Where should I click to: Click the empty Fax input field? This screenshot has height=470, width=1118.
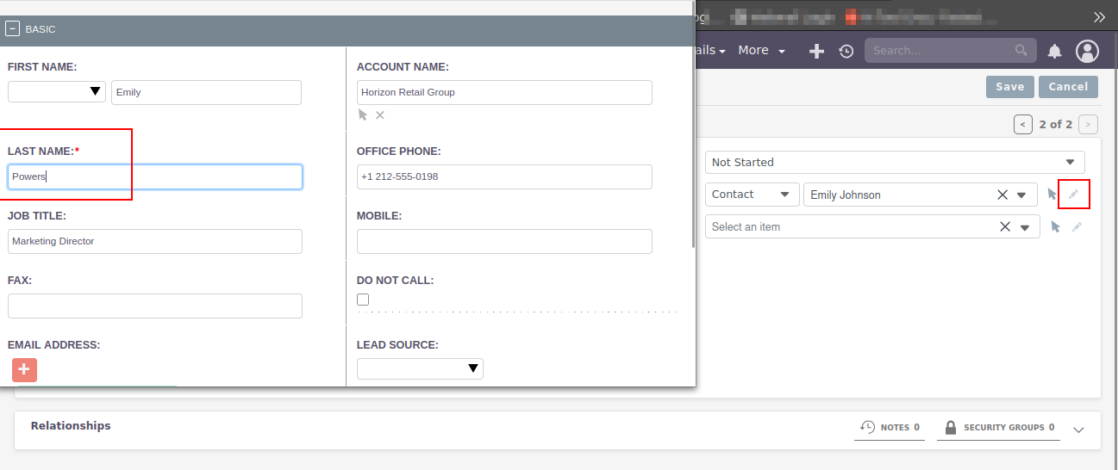click(x=155, y=306)
